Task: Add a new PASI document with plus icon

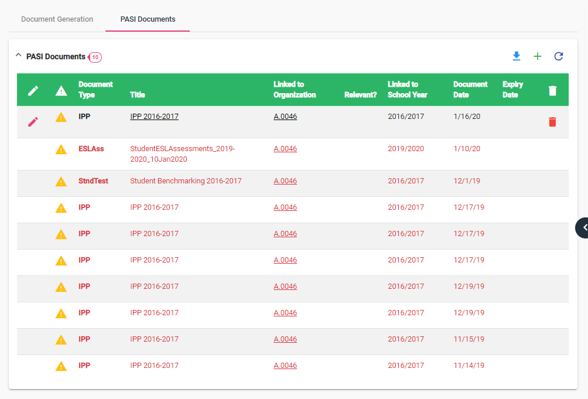Action: (x=537, y=56)
